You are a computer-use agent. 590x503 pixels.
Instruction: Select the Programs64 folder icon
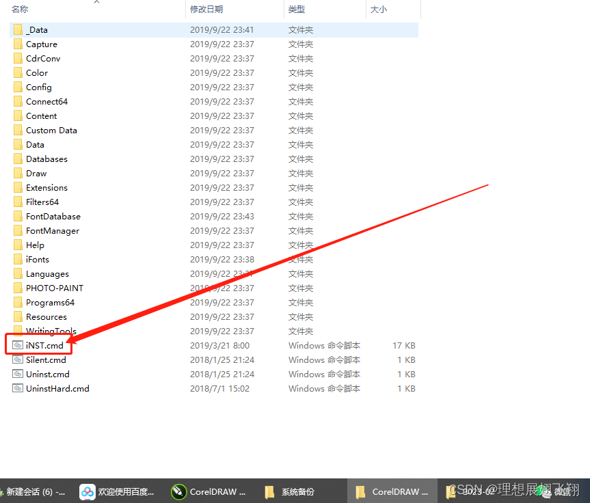point(18,303)
